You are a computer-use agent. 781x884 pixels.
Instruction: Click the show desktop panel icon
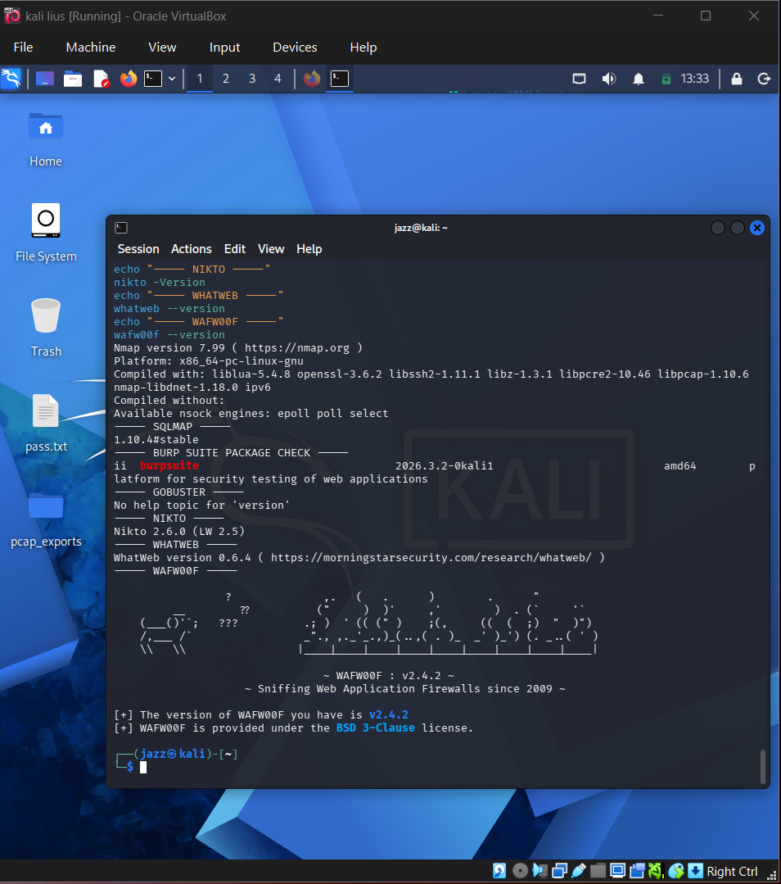45,79
